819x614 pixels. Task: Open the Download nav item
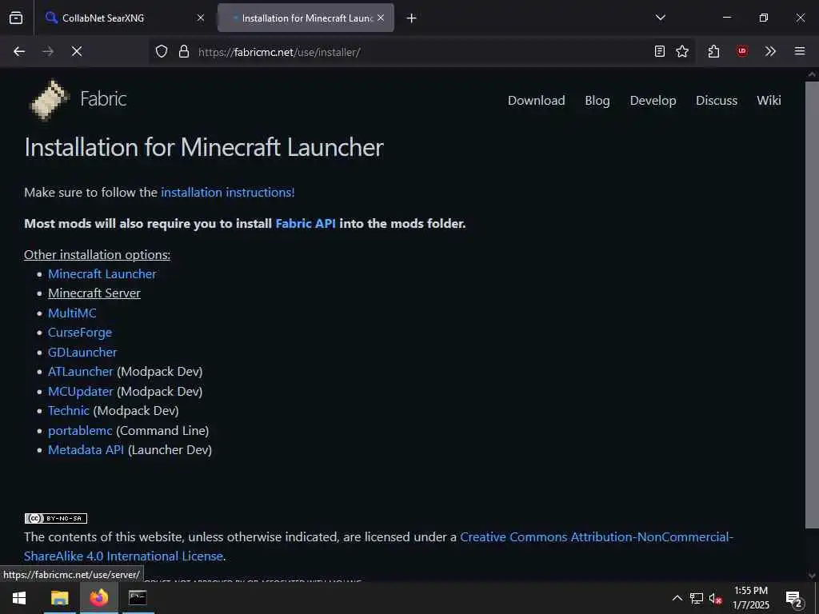coord(537,100)
